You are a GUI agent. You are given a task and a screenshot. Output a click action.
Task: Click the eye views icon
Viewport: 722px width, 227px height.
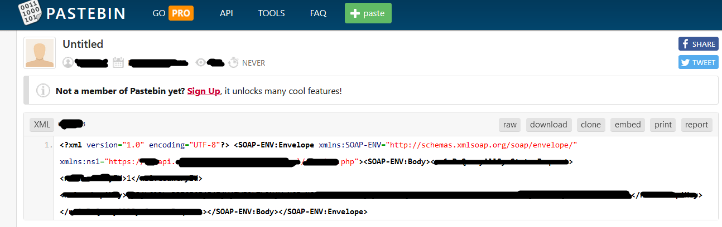[201, 63]
